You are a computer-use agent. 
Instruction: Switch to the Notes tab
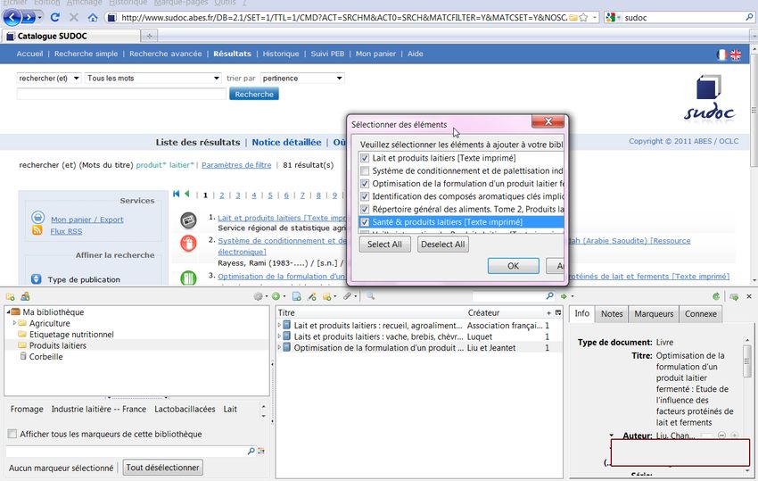(x=612, y=313)
